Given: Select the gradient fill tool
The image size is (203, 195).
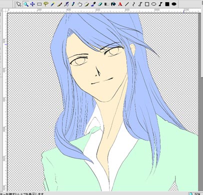Looking at the screenshot, I should [106, 4].
